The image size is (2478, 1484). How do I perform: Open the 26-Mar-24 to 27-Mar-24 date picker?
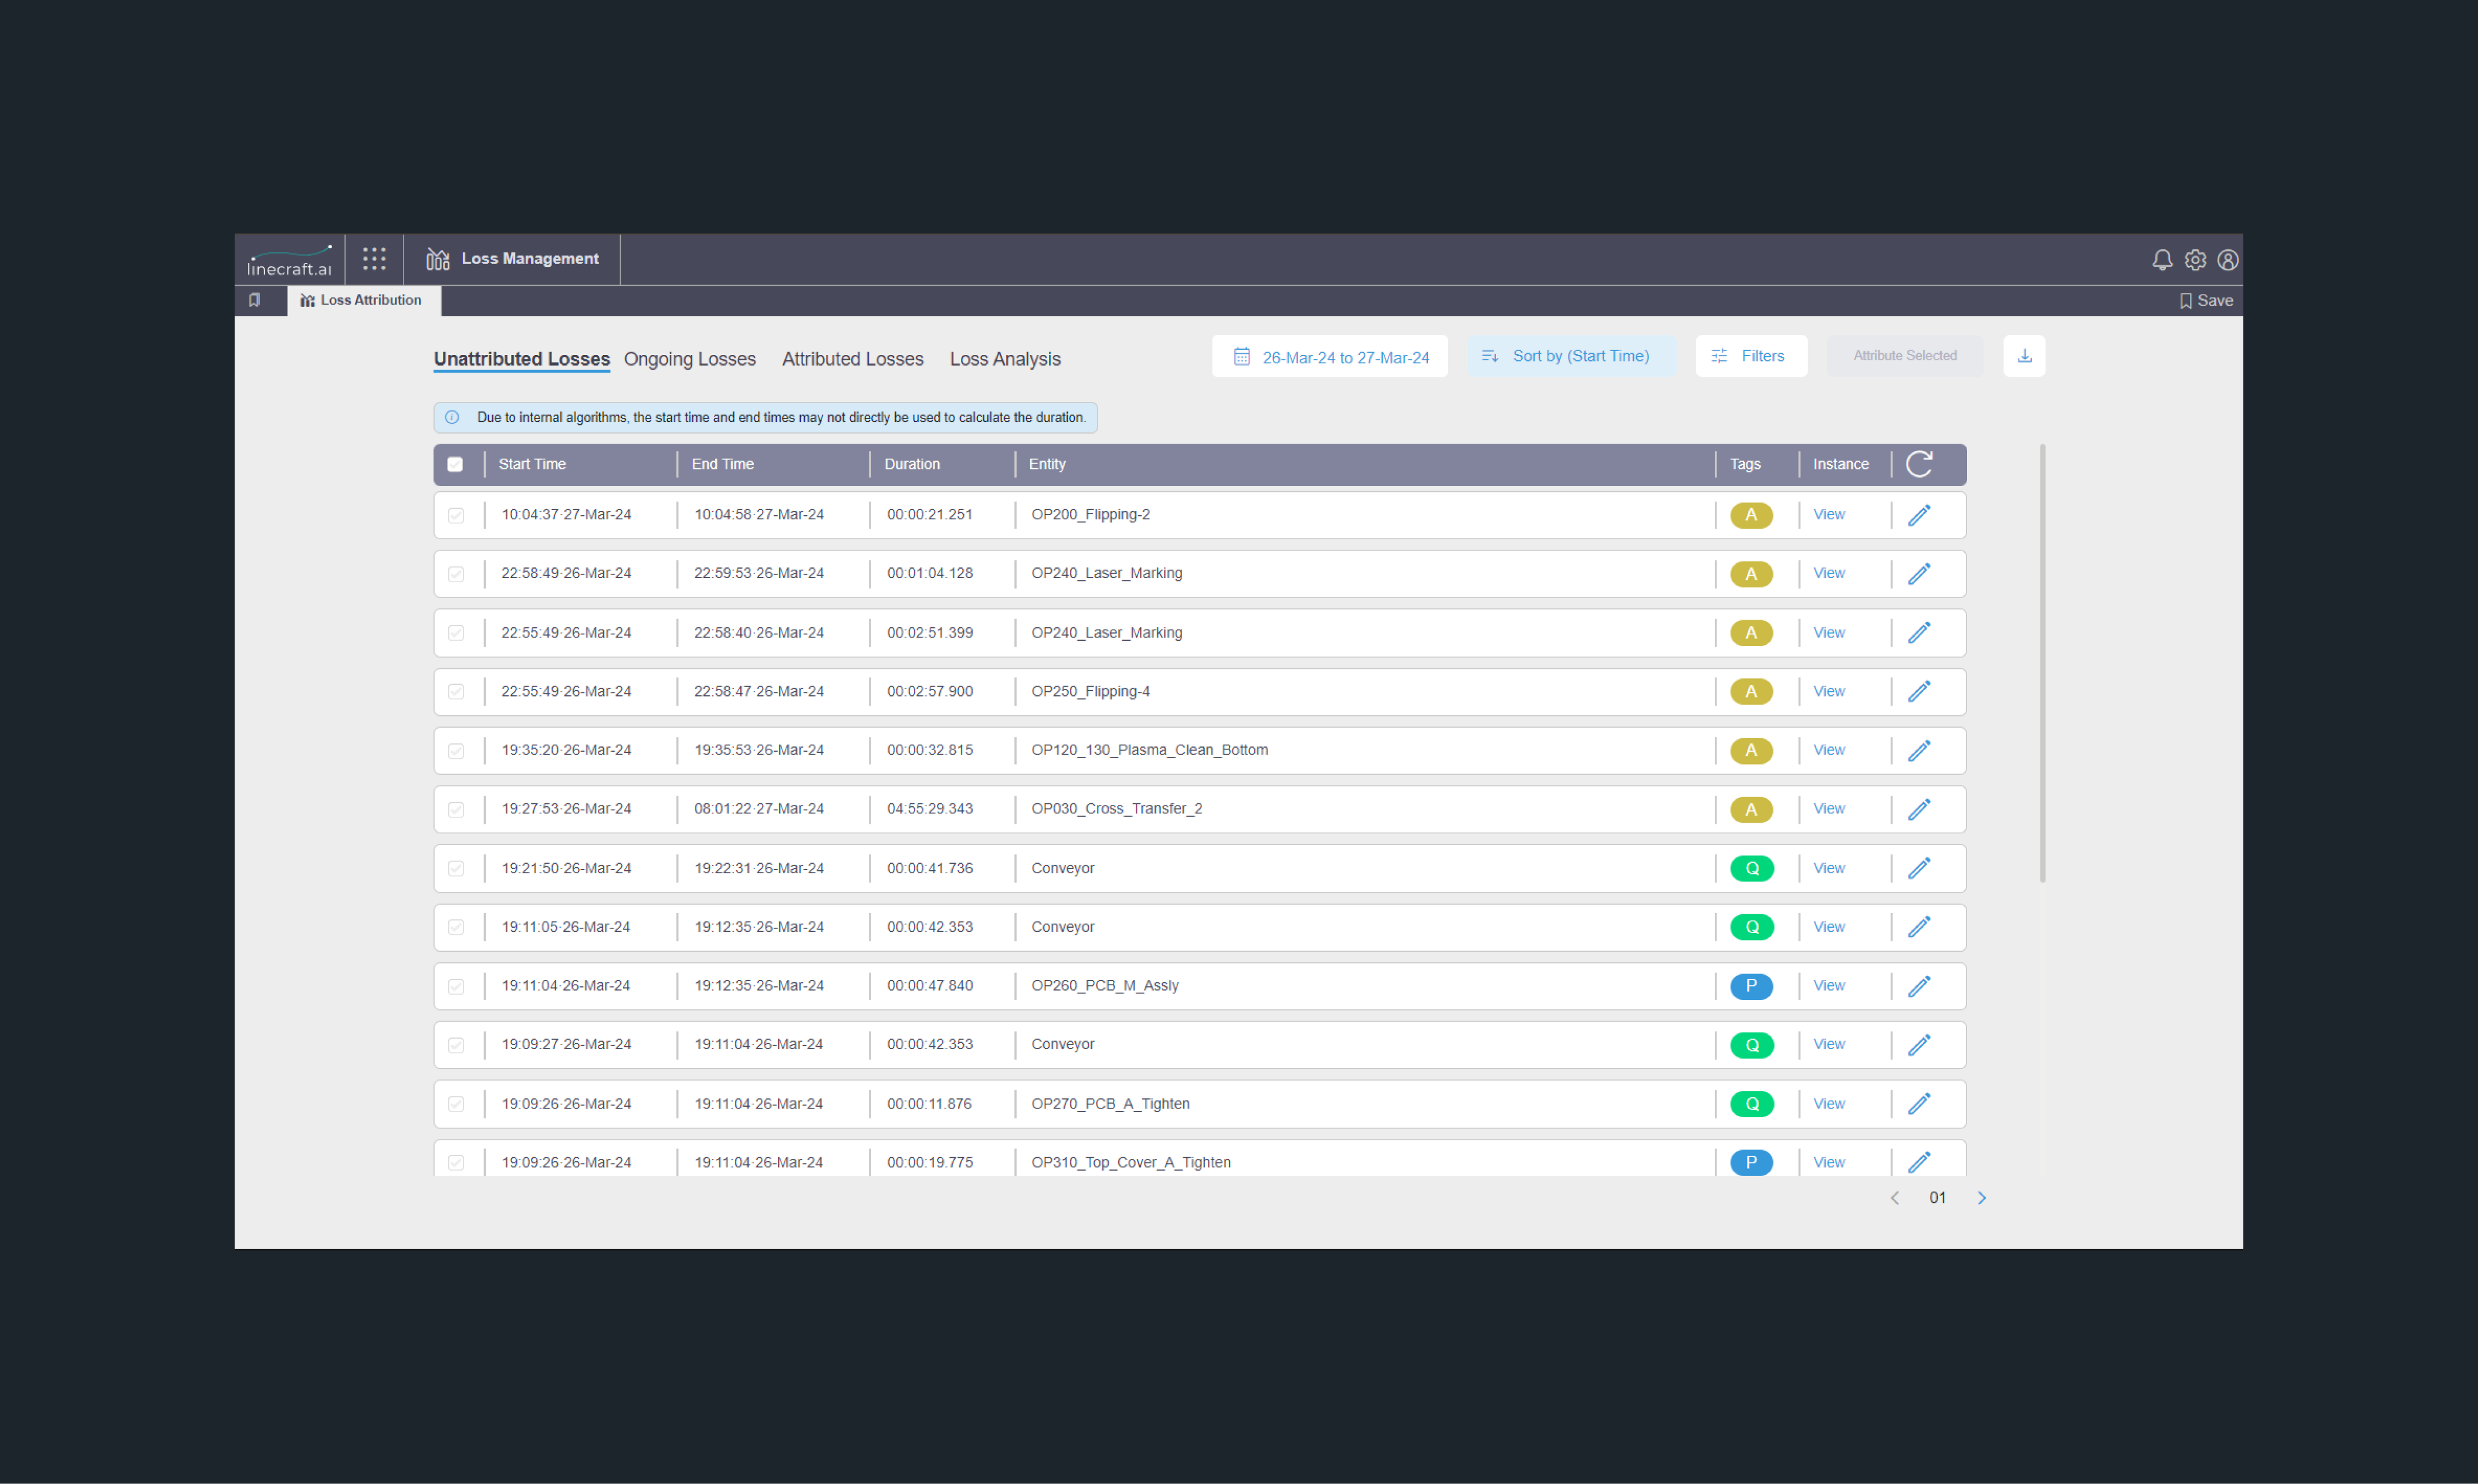coord(1329,357)
